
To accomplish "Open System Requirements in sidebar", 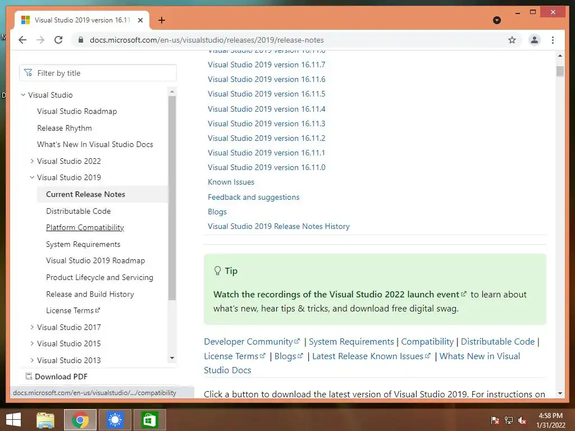I will pos(83,244).
